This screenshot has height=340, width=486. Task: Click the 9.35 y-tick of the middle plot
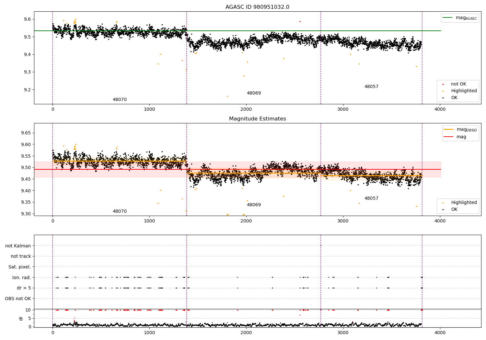pos(26,202)
